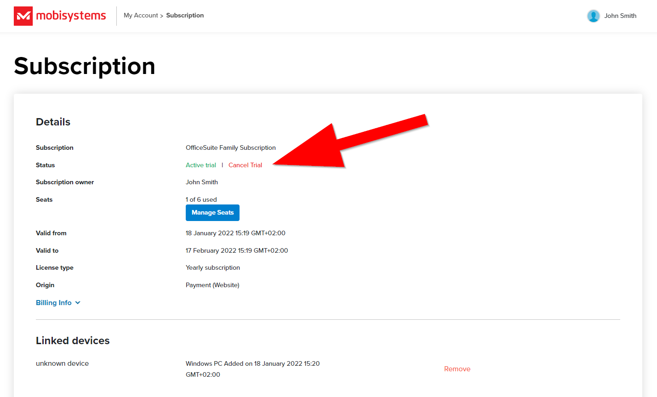Viewport: 657px width, 397px height.
Task: Click the 'Status' row label
Action: [45, 165]
